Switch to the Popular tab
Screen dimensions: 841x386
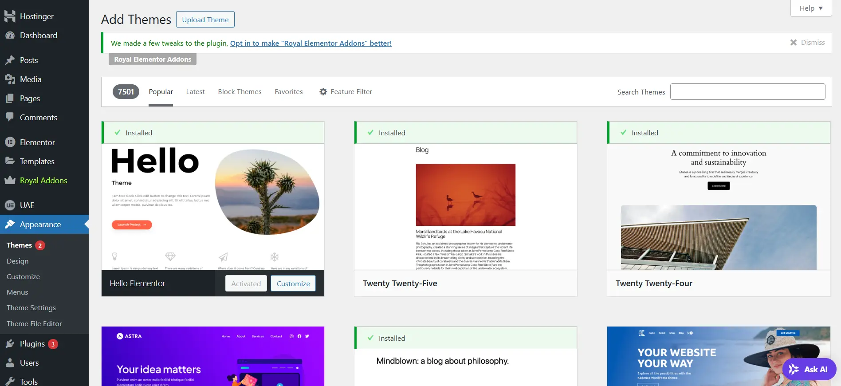161,92
